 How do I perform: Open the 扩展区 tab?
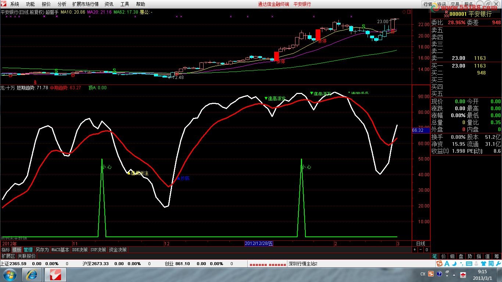click(8, 256)
